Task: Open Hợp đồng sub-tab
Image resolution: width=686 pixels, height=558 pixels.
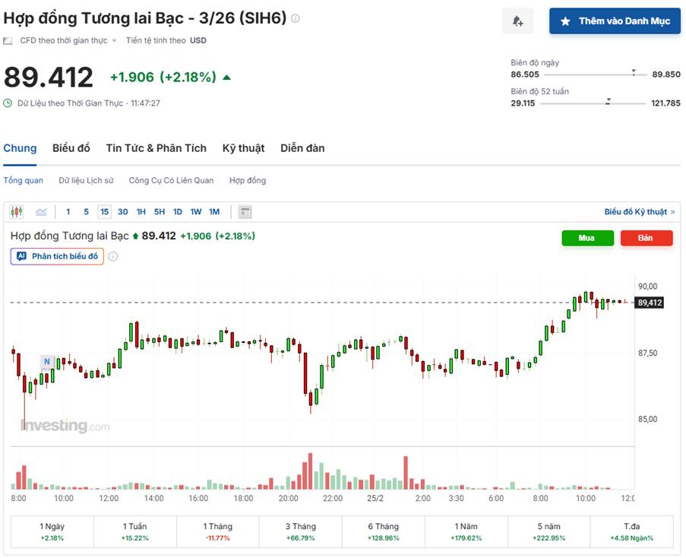Action: coord(248,180)
